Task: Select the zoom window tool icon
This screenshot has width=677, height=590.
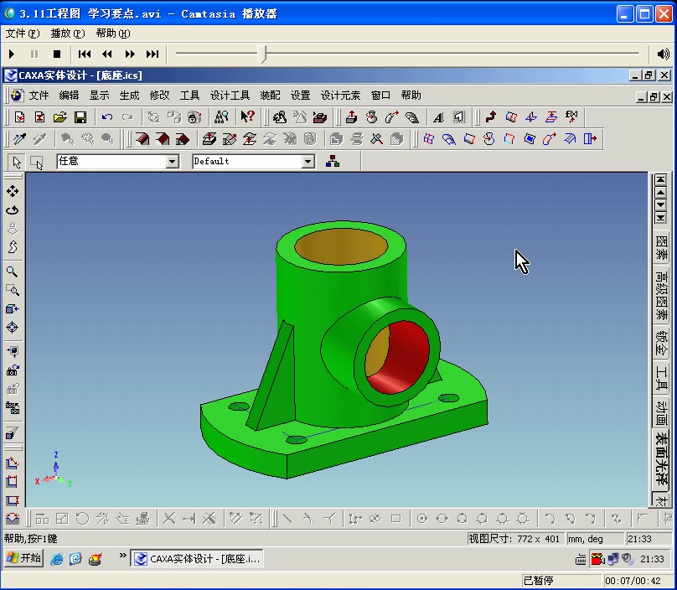Action: tap(13, 290)
